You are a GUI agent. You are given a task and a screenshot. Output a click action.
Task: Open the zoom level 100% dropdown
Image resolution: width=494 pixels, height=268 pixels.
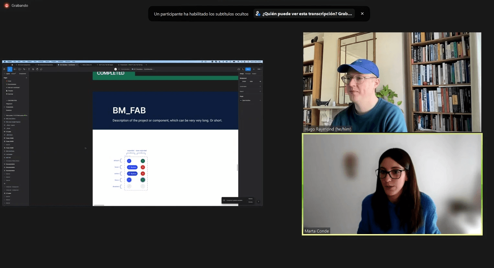tap(259, 69)
